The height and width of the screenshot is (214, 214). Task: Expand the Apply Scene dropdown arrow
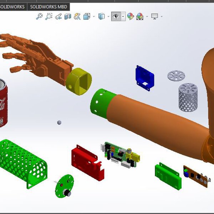147,17
